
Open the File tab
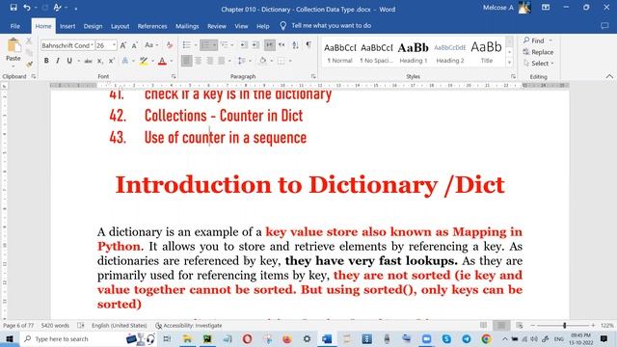[x=15, y=26]
